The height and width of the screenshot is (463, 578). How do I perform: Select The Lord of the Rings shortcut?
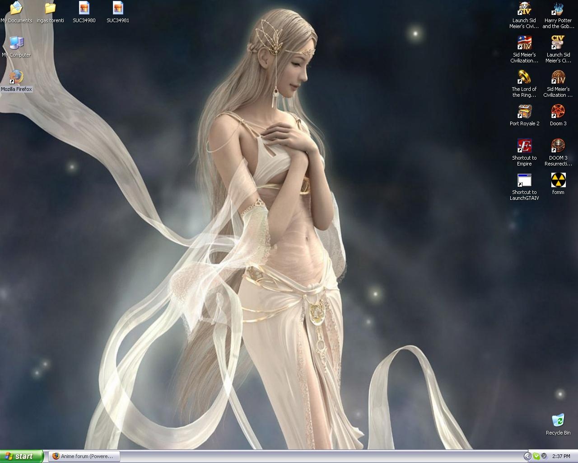[524, 77]
